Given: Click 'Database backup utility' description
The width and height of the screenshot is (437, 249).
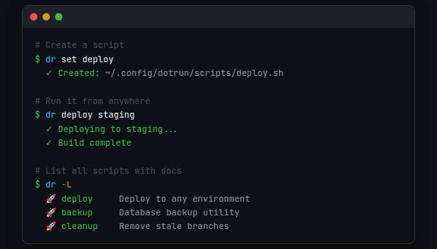Looking at the screenshot, I should point(179,212).
